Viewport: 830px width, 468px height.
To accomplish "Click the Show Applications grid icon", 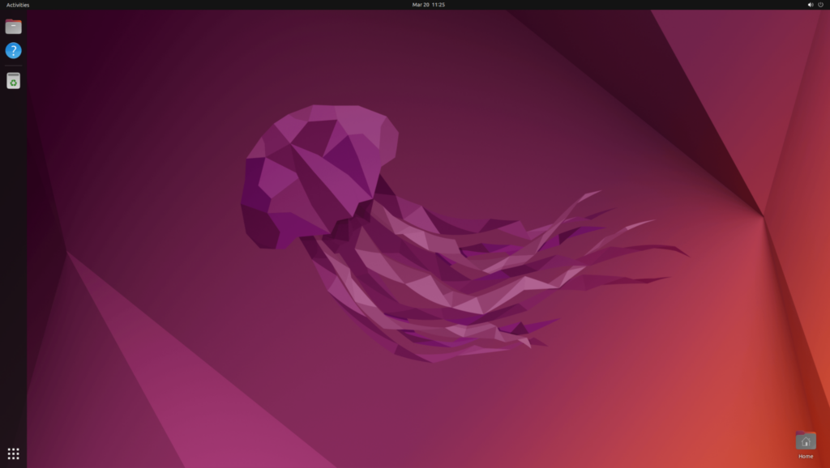I will 12,454.
